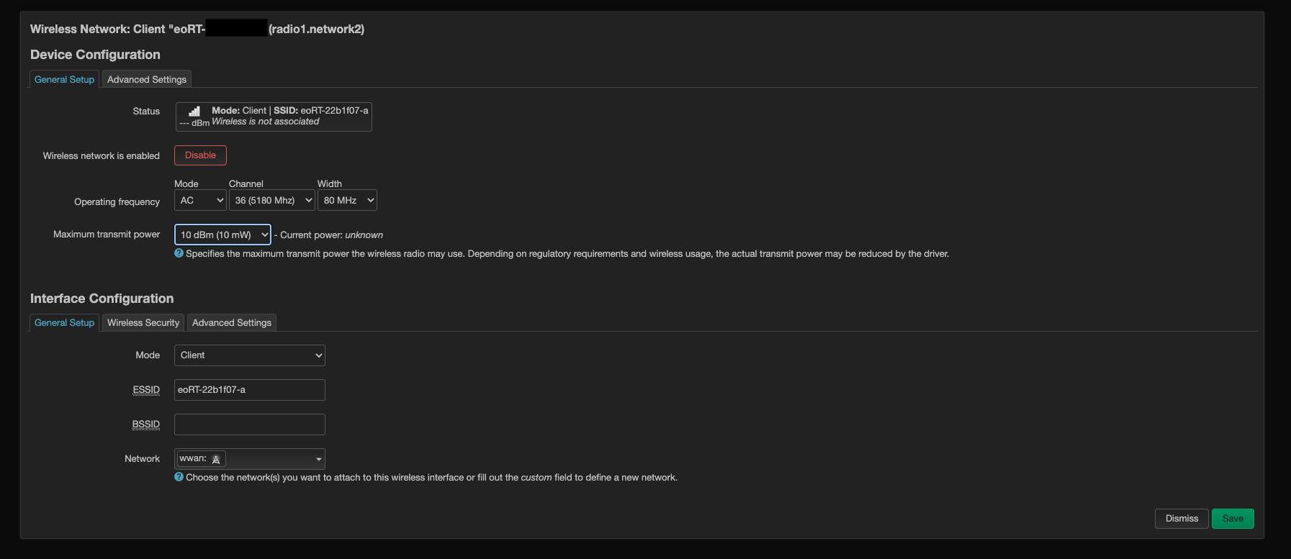The image size is (1291, 559).
Task: Click the empty BSSID input field
Action: pyautogui.click(x=249, y=424)
